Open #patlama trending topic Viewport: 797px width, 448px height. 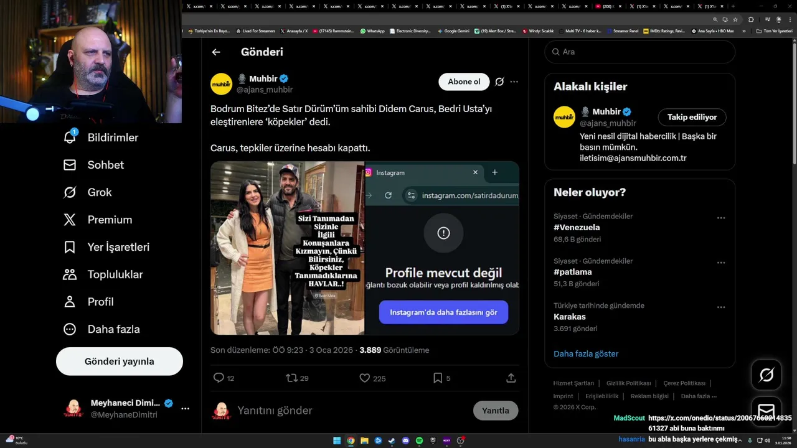pos(573,272)
